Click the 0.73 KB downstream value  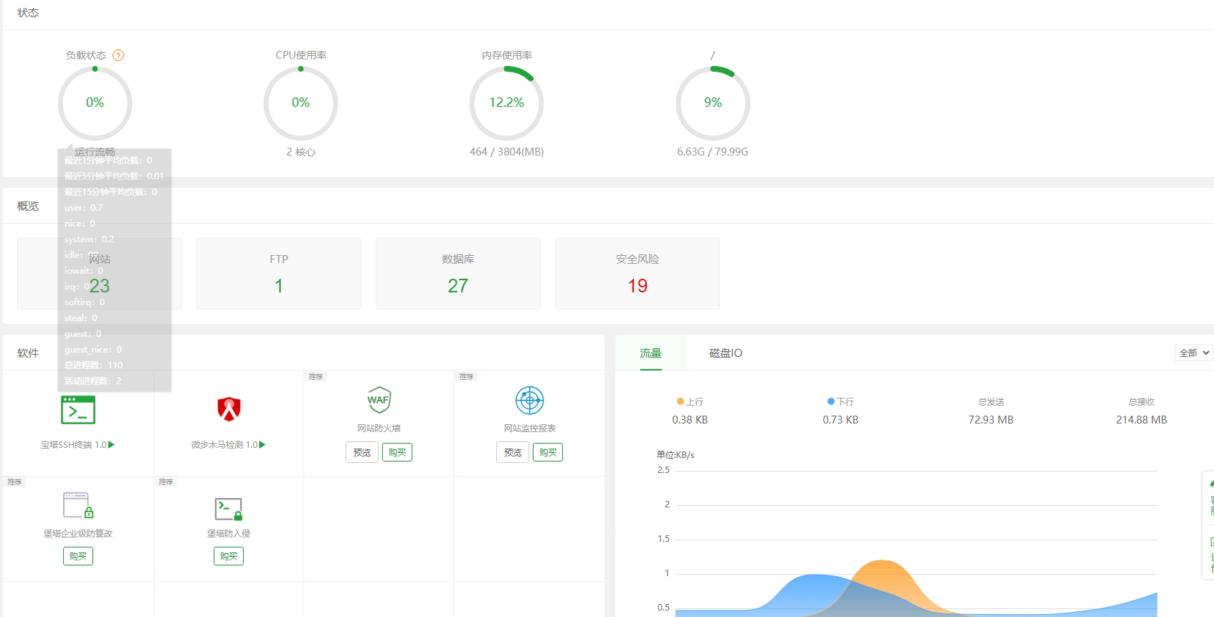(x=840, y=420)
